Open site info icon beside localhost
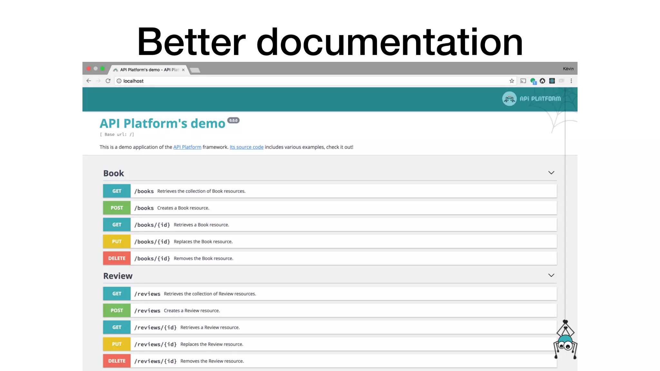The image size is (660, 371). (x=119, y=81)
